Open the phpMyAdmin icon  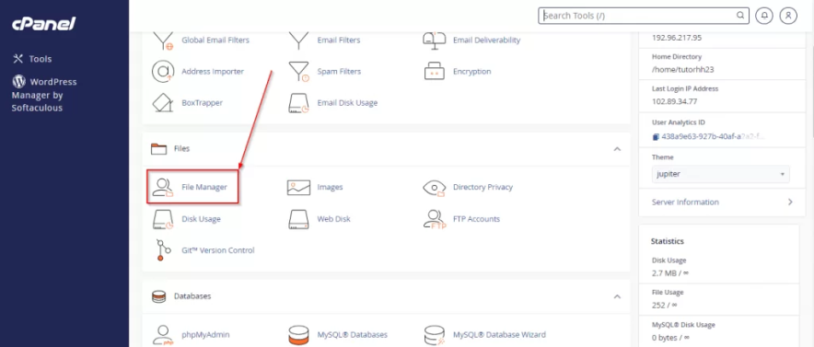click(x=162, y=335)
